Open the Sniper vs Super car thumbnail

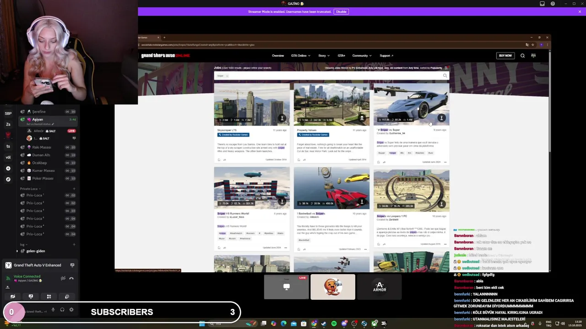point(411,104)
